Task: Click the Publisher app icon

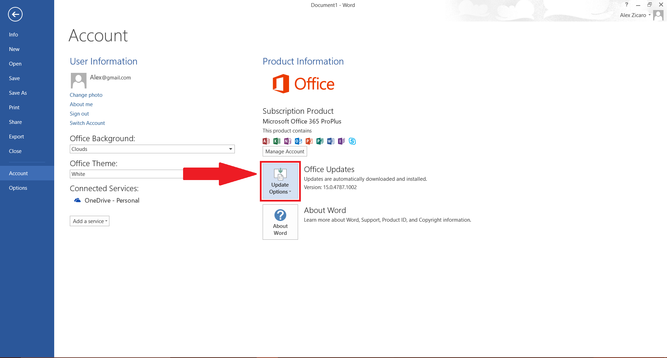Action: 320,141
